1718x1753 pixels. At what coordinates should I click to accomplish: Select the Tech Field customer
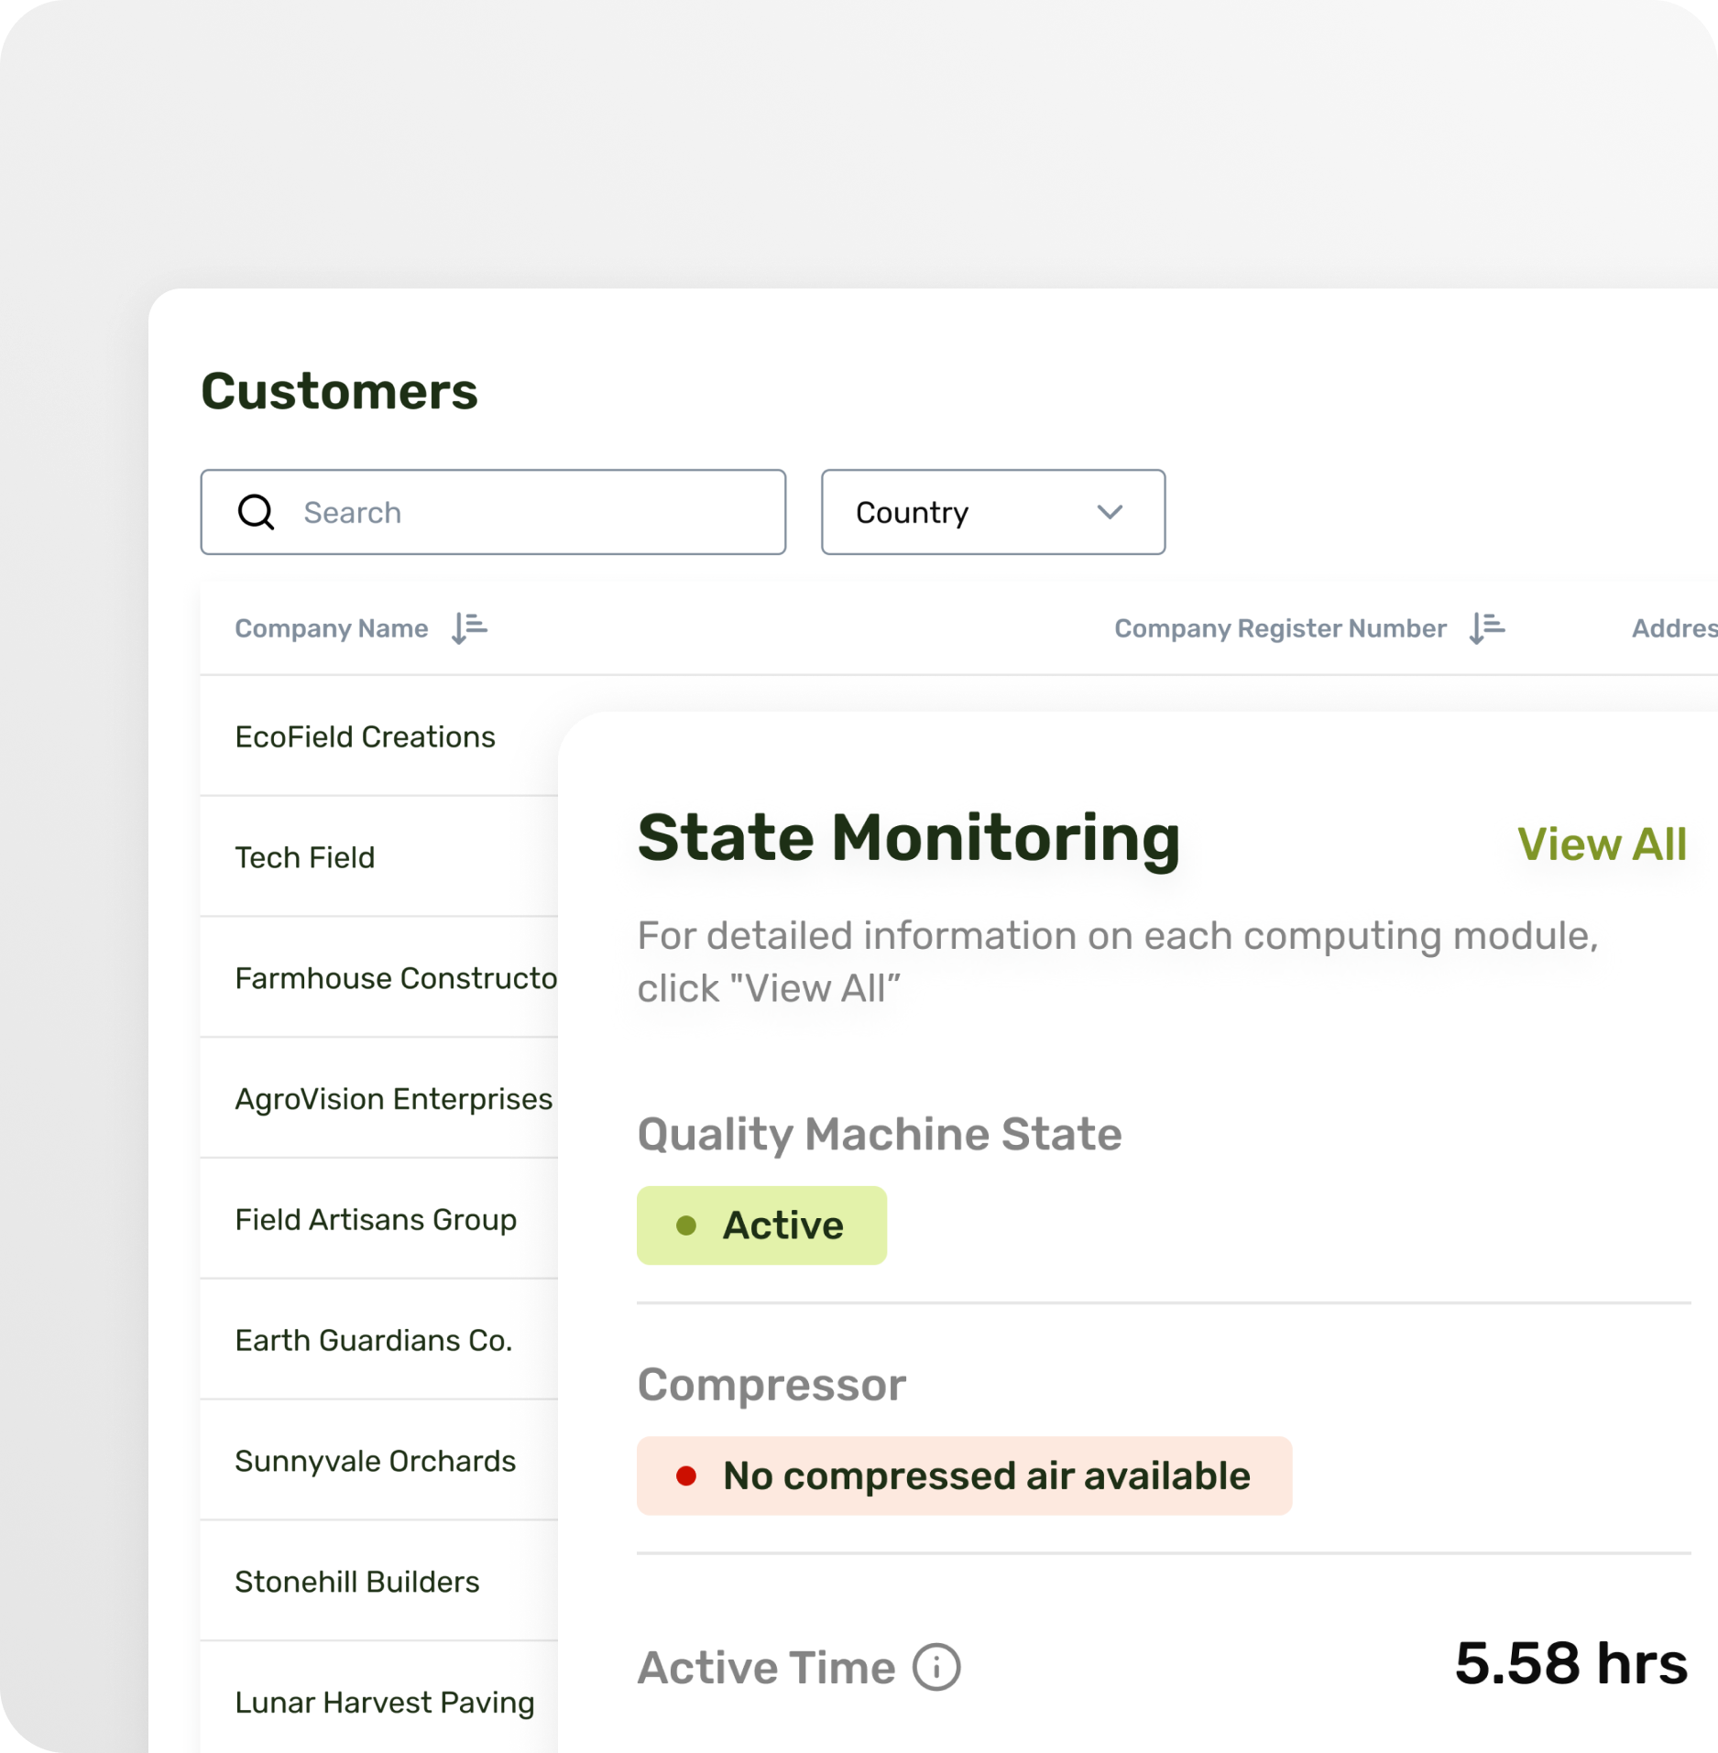305,858
